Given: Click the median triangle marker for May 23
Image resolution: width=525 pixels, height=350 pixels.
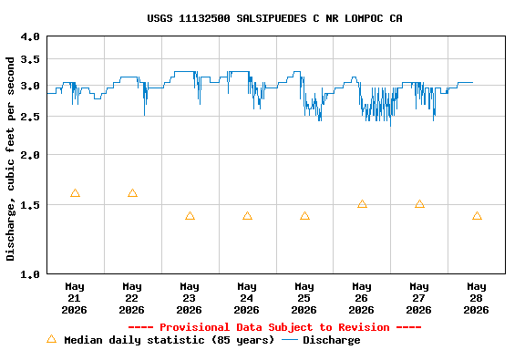Looking at the screenshot, I should tap(190, 216).
